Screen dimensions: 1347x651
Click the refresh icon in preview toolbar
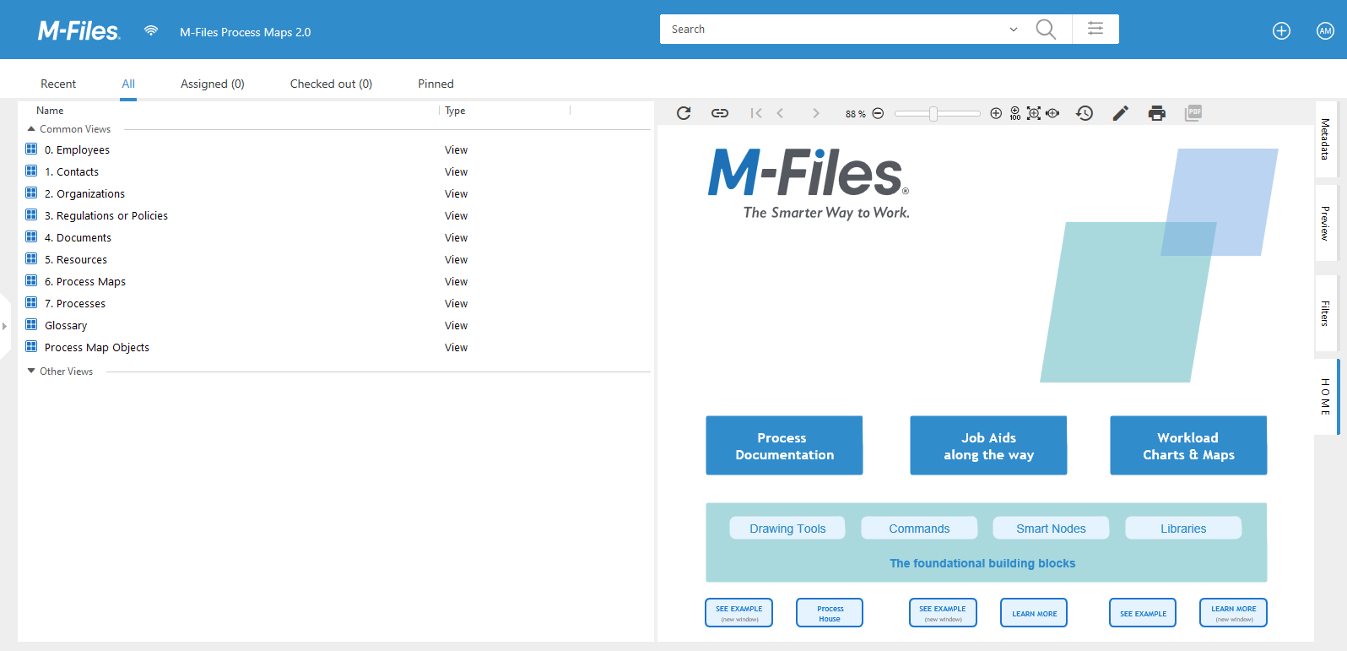point(684,113)
